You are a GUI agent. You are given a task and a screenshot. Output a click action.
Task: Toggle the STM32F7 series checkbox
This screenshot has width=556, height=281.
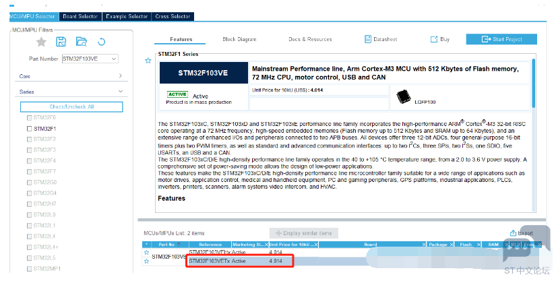tap(29, 172)
